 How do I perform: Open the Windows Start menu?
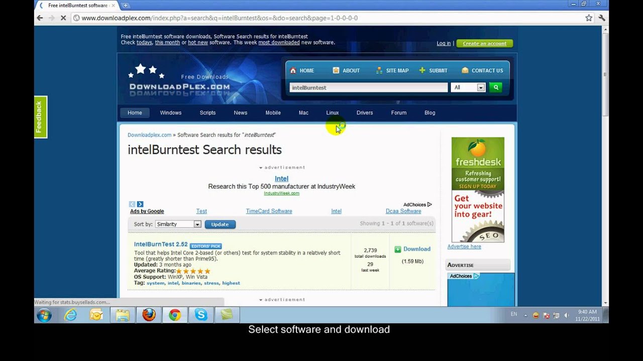point(44,315)
